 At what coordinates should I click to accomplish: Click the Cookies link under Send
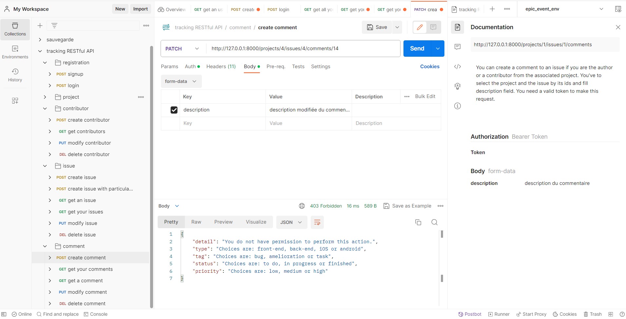point(430,67)
